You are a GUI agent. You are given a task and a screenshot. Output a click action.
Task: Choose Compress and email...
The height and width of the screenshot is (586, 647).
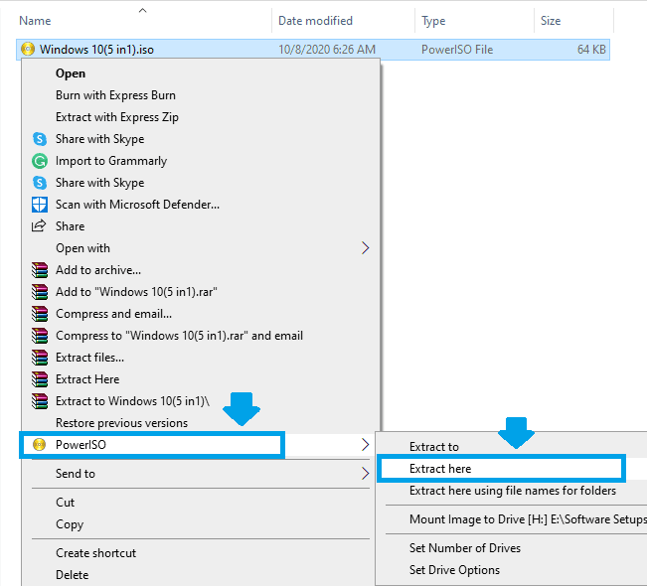113,314
